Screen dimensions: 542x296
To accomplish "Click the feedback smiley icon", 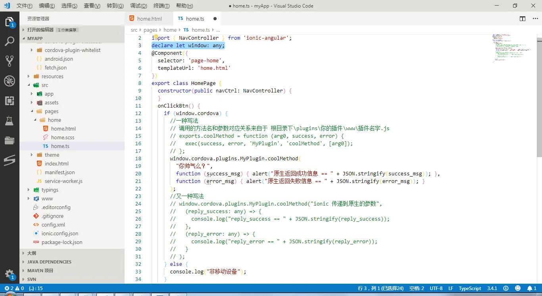I will pos(518,288).
